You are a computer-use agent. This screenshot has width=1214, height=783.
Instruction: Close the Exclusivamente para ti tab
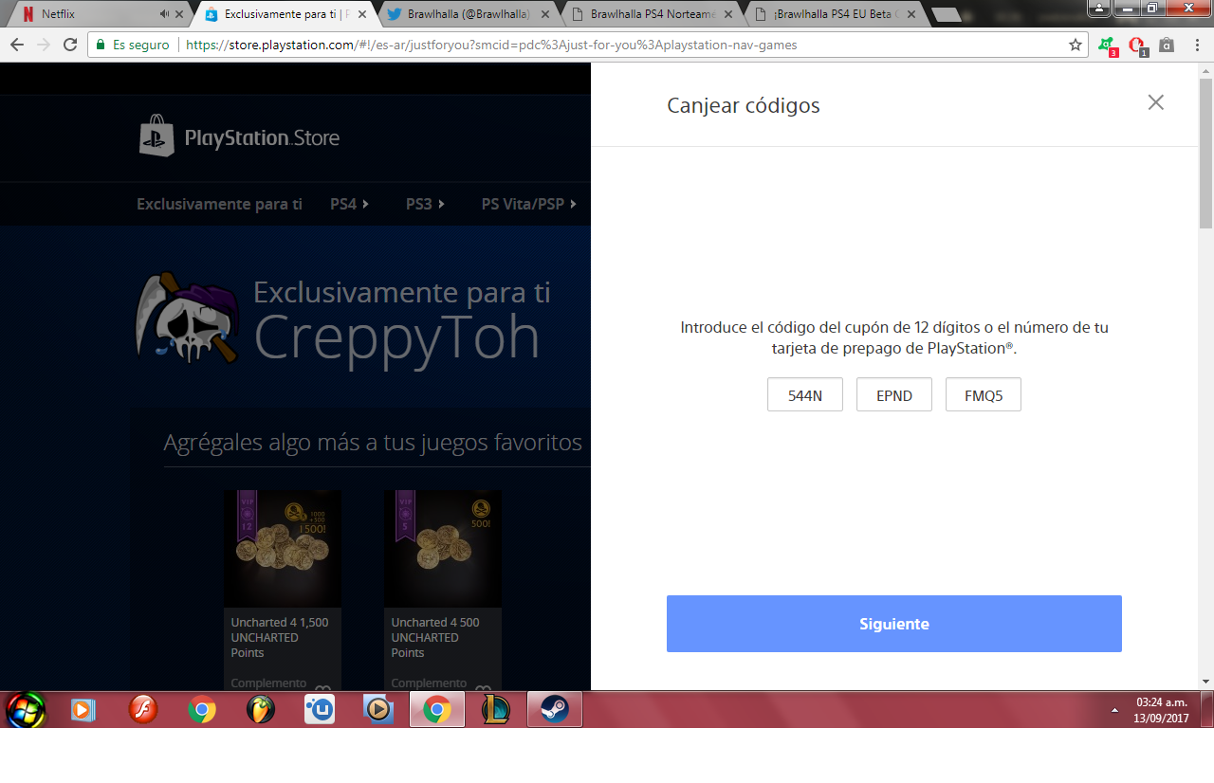361,14
